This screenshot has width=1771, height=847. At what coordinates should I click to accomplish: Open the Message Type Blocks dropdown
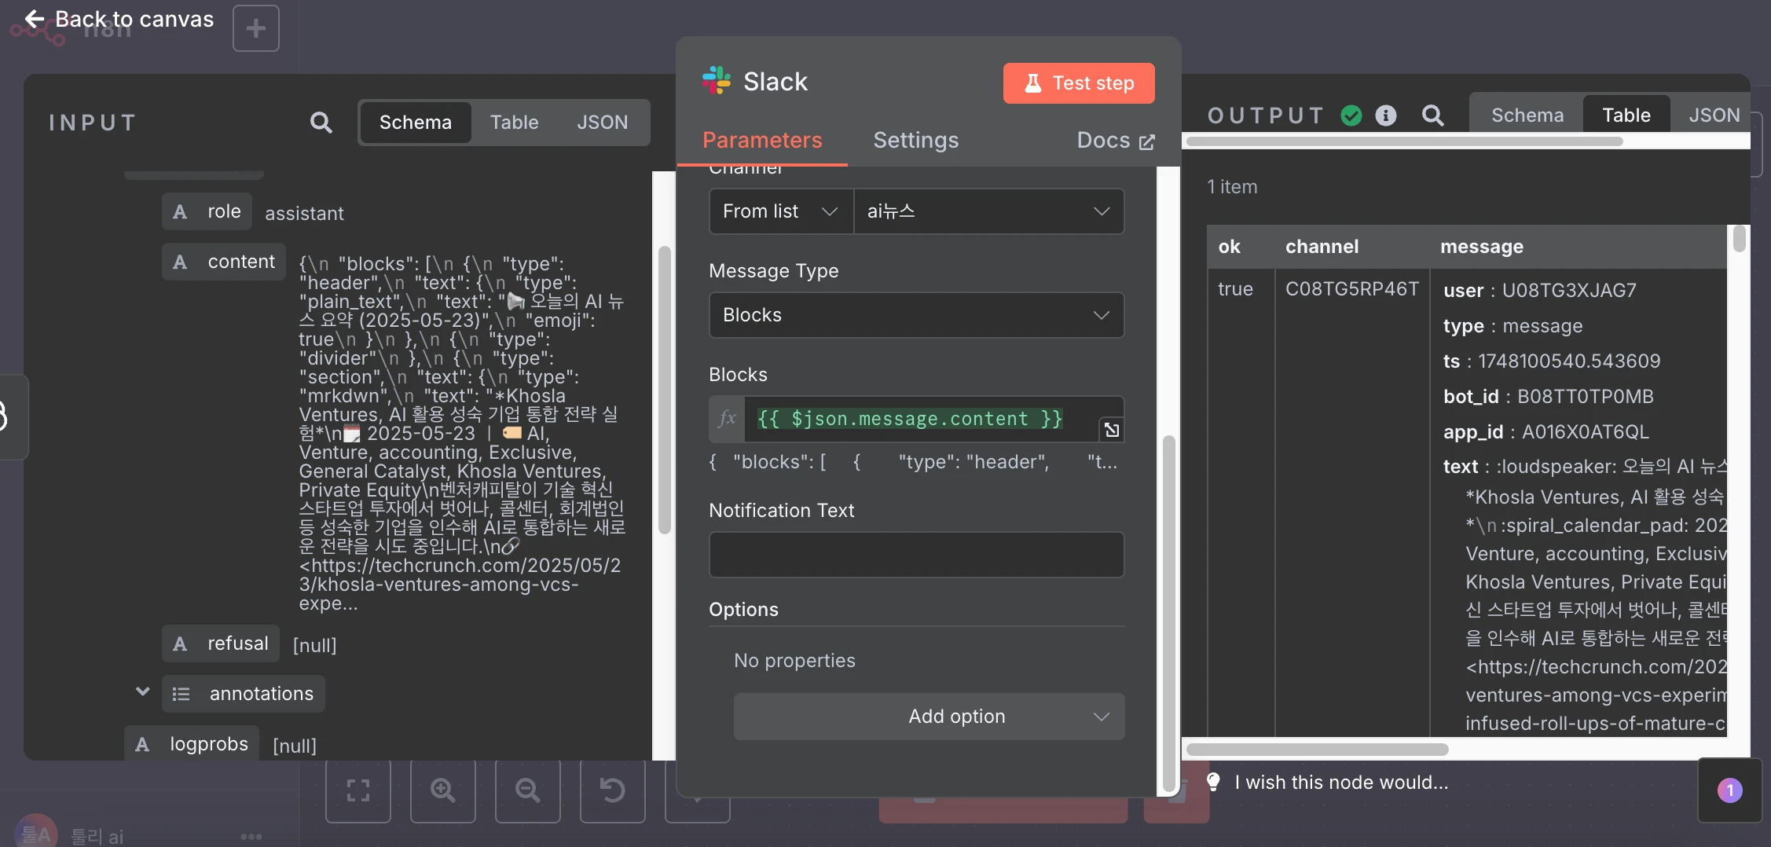(x=916, y=315)
